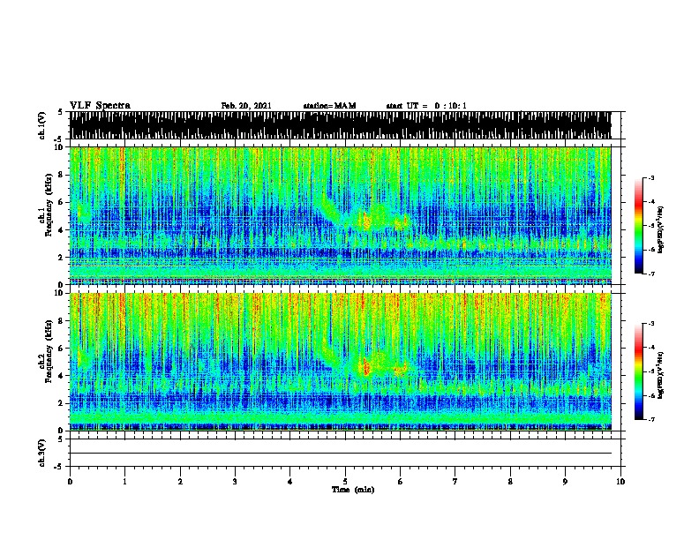699x540 pixels.
Task: Click the "8" kHz tick on ch.1 frequency axis
Action: pyautogui.click(x=61, y=175)
